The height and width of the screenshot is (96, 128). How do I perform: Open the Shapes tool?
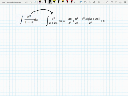point(81,2)
